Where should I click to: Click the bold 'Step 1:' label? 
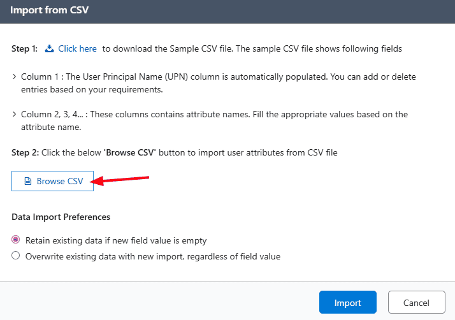(24, 48)
